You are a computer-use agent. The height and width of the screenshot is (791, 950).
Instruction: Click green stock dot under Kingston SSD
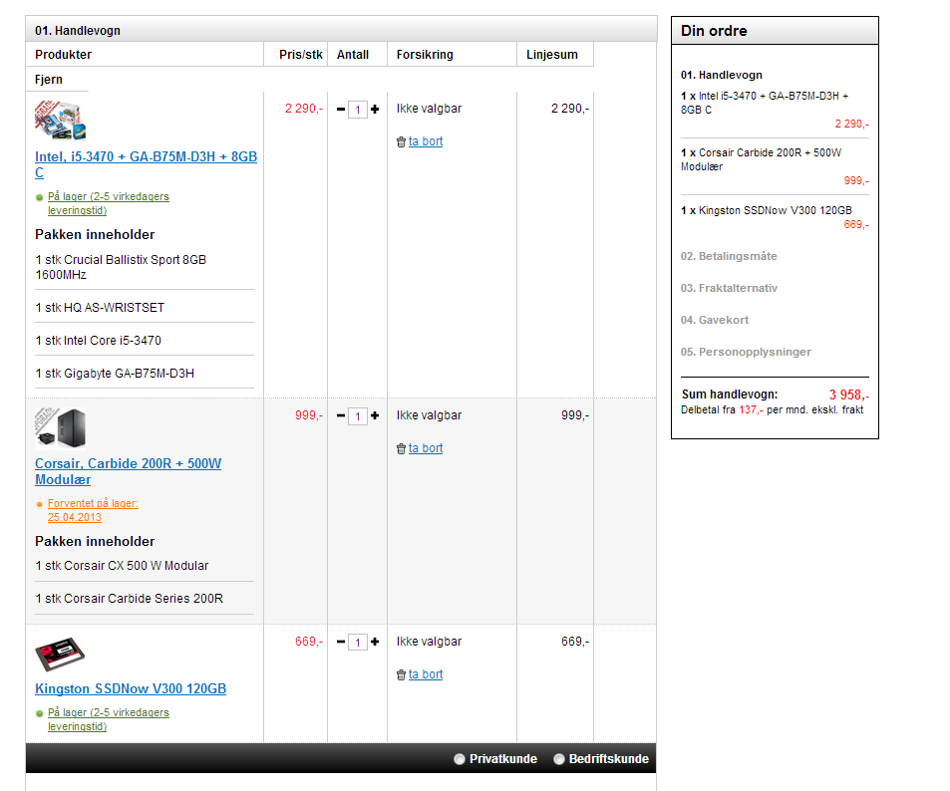coord(40,713)
